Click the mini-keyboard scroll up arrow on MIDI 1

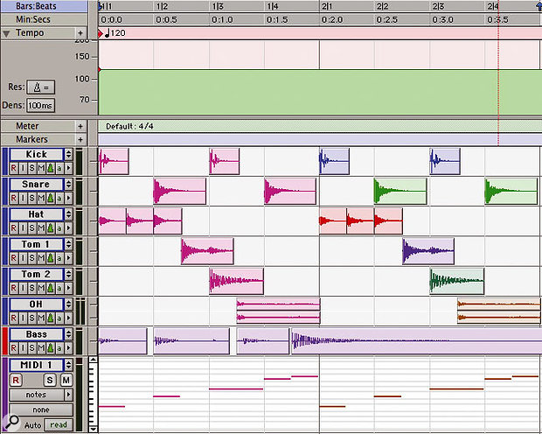pyautogui.click(x=93, y=360)
